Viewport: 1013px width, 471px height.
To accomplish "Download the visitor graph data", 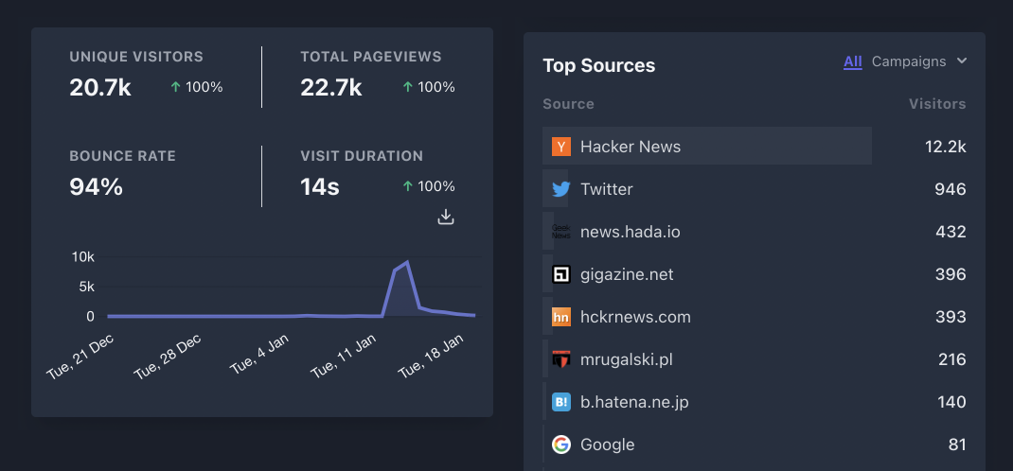I will pos(446,218).
